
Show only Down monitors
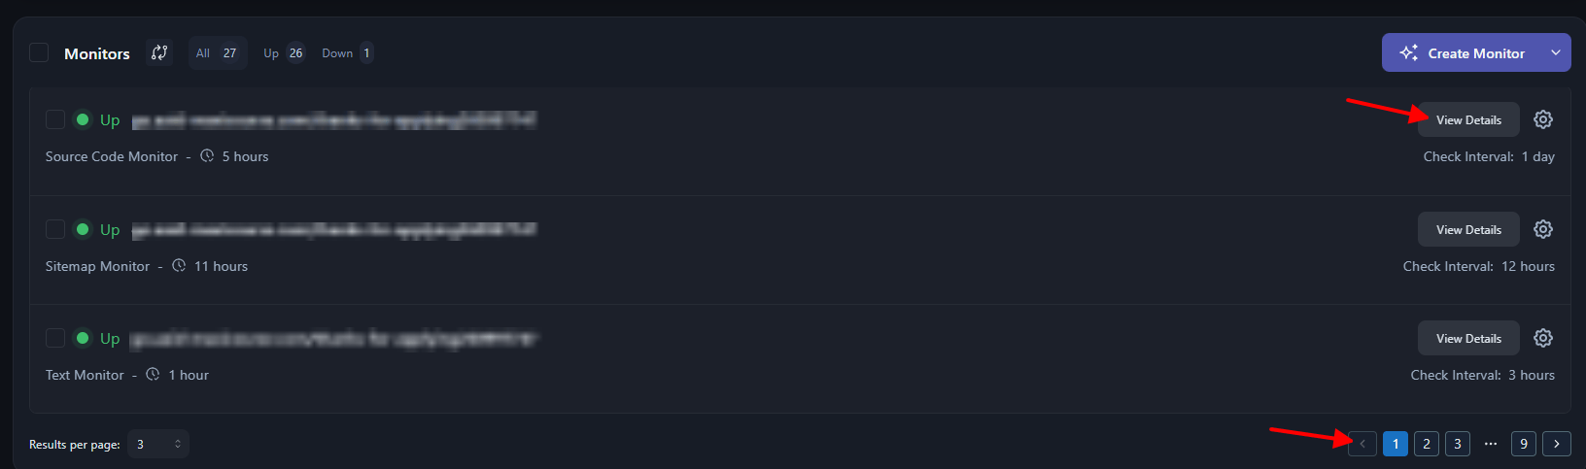(x=347, y=53)
